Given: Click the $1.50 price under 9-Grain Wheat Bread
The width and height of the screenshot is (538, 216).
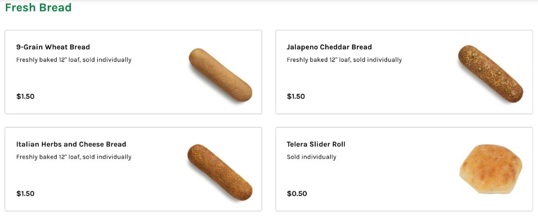Looking at the screenshot, I should [25, 97].
